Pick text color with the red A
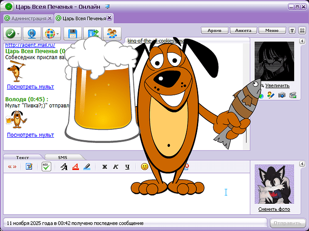 pos(75,167)
